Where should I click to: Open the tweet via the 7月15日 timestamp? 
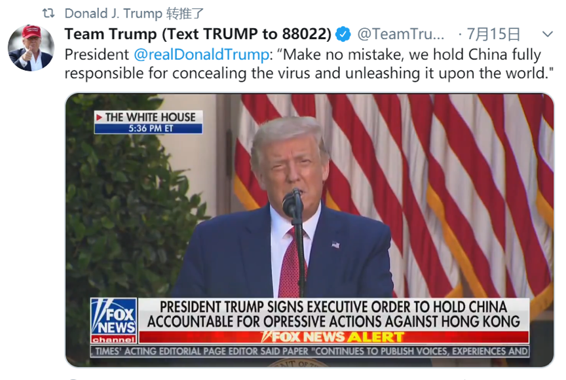[493, 34]
